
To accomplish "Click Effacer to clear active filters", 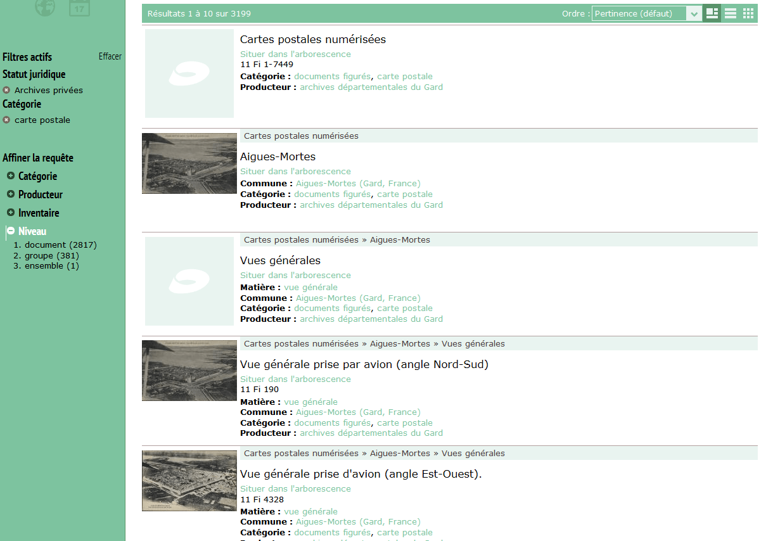I will point(110,56).
